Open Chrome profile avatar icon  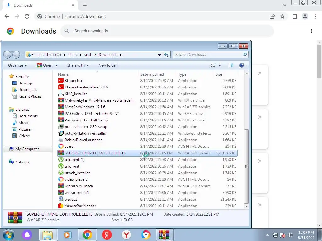point(305,16)
